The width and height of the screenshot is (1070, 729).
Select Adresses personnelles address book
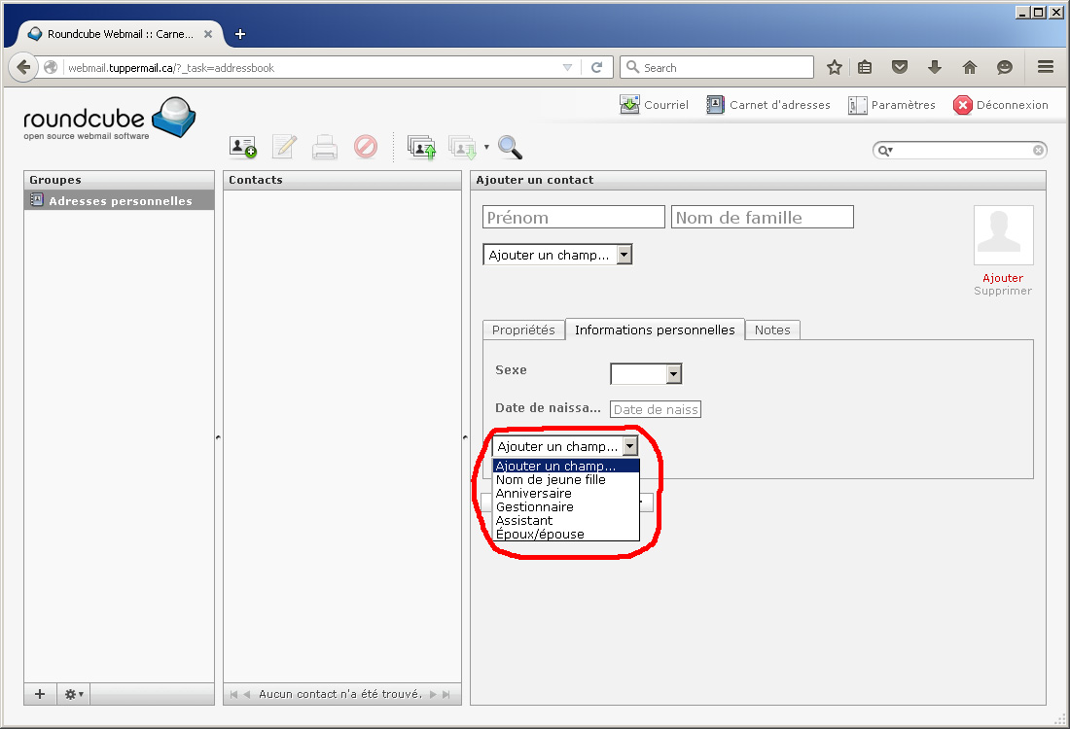coord(120,201)
